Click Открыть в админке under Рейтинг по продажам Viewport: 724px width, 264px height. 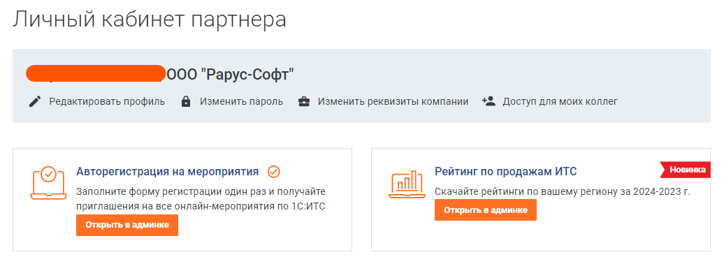[486, 210]
